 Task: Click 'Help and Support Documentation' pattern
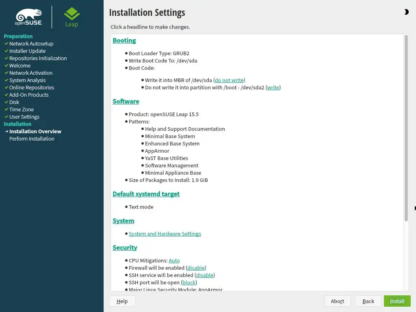point(185,129)
